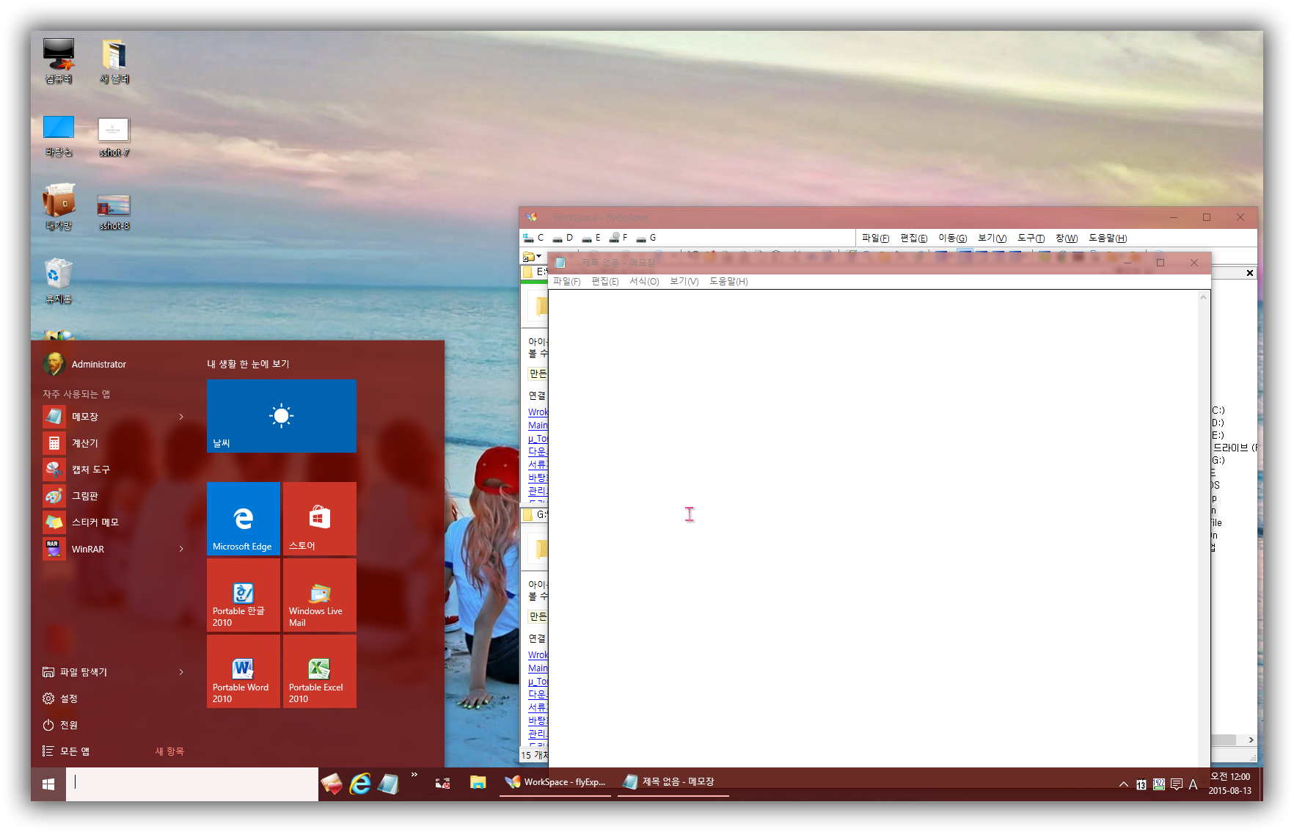Launch Portable Excel 2010 tile
Image resolution: width=1294 pixels, height=832 pixels.
319,671
